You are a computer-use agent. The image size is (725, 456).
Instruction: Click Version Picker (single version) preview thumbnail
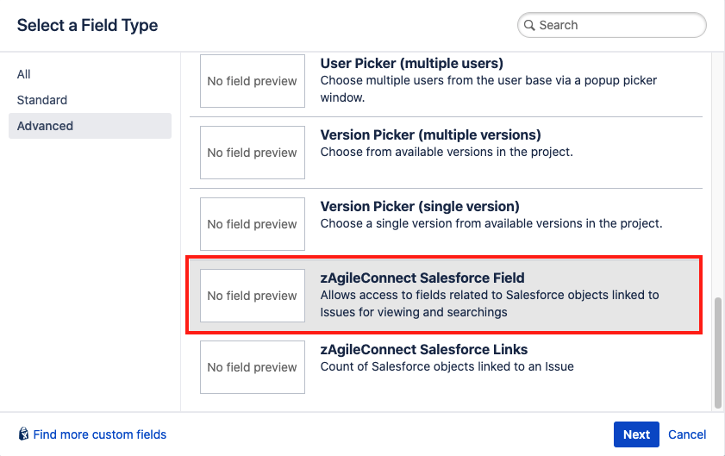(253, 224)
